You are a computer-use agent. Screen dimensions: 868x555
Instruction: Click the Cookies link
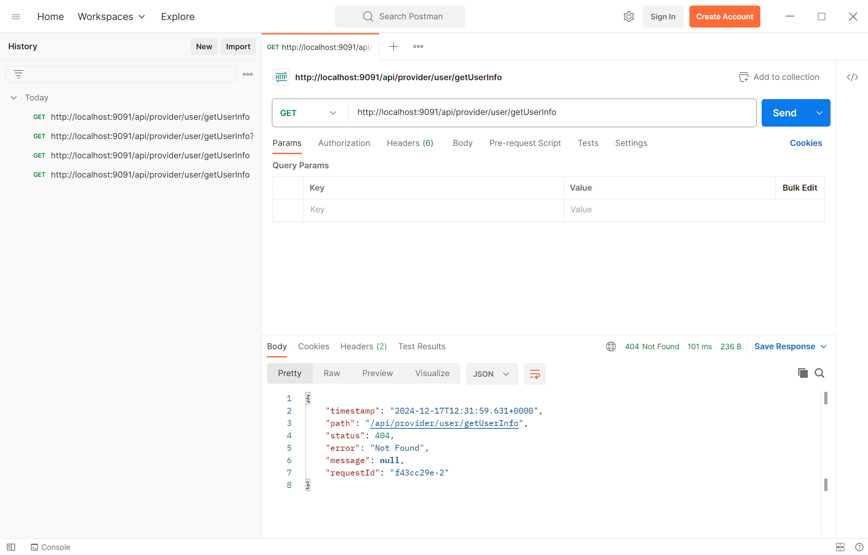tap(806, 143)
